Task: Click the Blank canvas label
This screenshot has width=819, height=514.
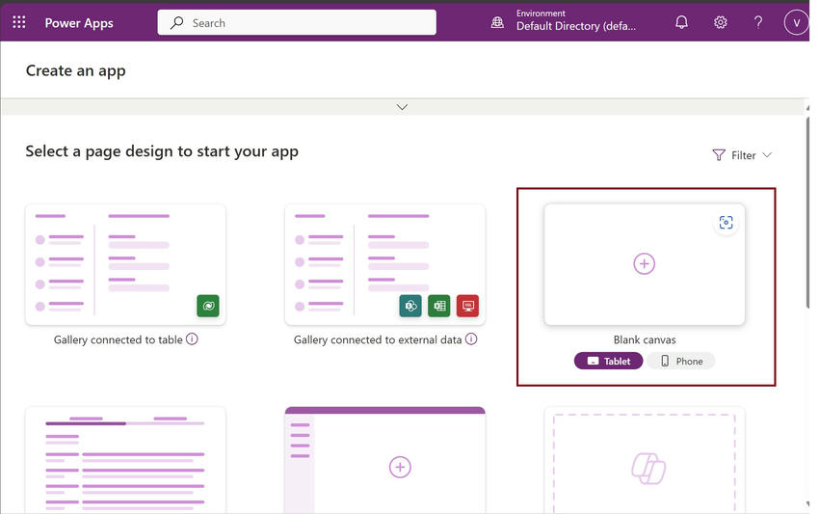Action: click(645, 339)
